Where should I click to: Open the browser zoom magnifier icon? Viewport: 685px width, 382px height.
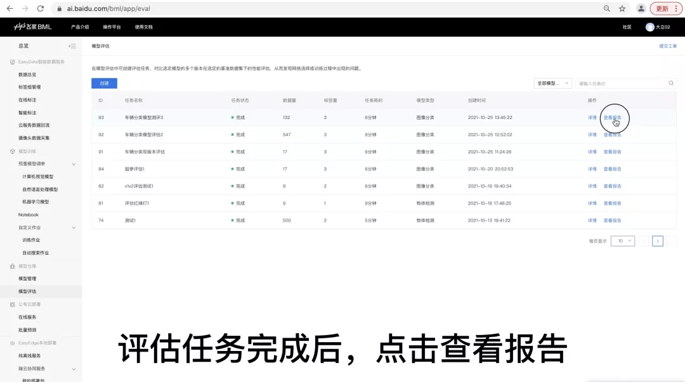pos(607,8)
